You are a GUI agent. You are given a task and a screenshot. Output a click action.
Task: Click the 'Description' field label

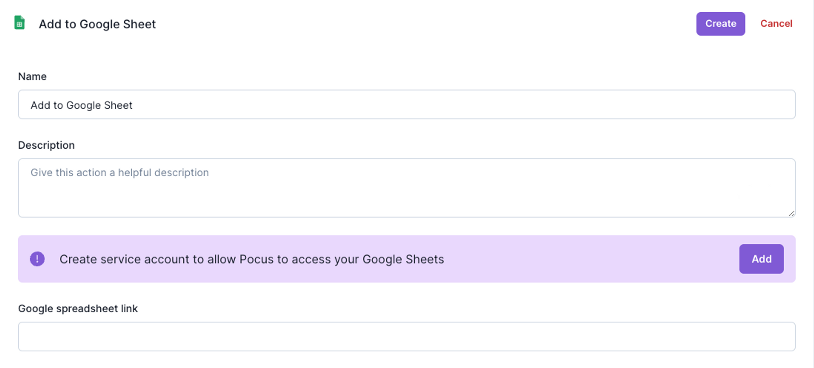(46, 145)
